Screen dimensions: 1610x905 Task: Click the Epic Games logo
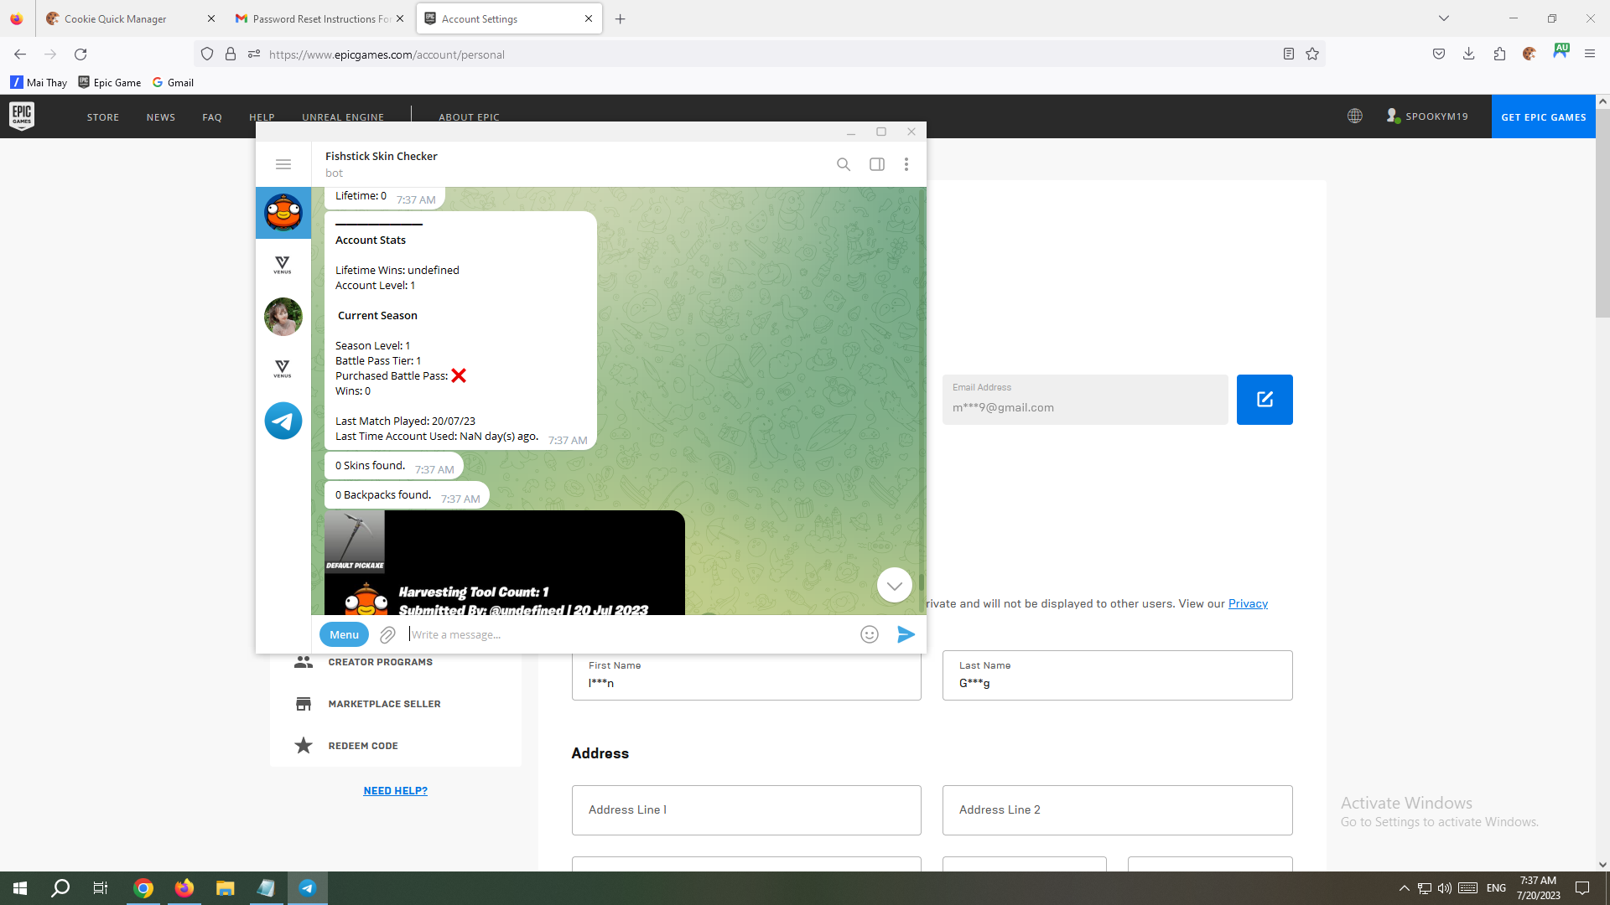pyautogui.click(x=22, y=116)
